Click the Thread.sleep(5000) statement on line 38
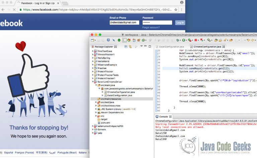 click(x=192, y=86)
